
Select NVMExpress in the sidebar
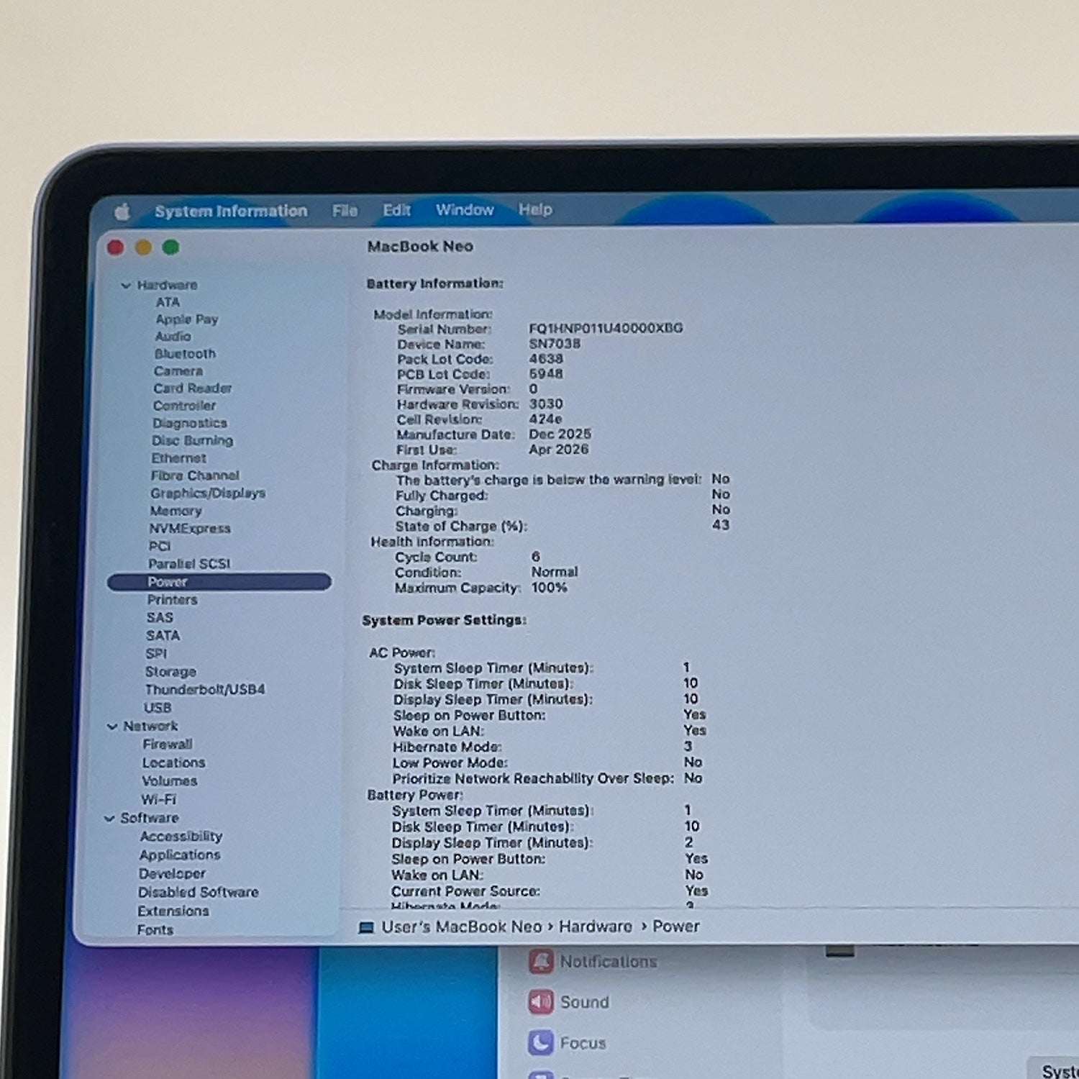[x=189, y=529]
